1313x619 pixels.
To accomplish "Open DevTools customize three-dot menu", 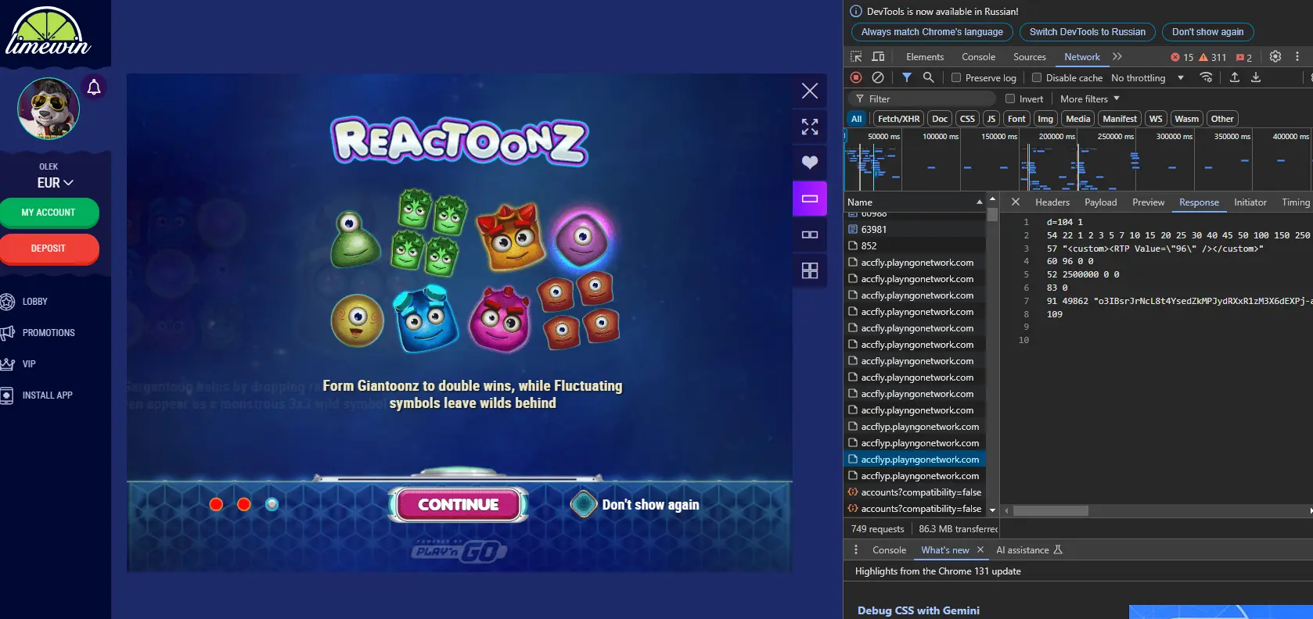I will (x=1297, y=57).
